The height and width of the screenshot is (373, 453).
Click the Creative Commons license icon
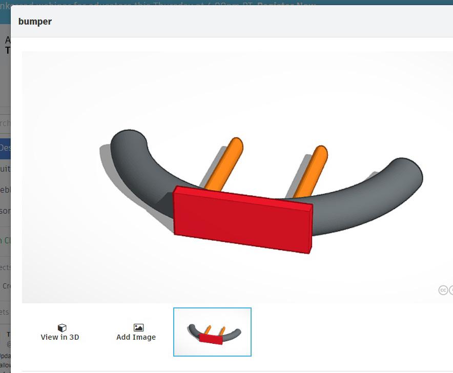pos(443,290)
